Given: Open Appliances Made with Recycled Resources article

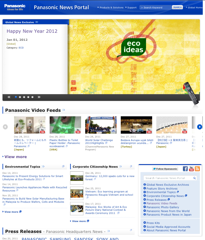Looking at the screenshot, I should tap(35, 189).
